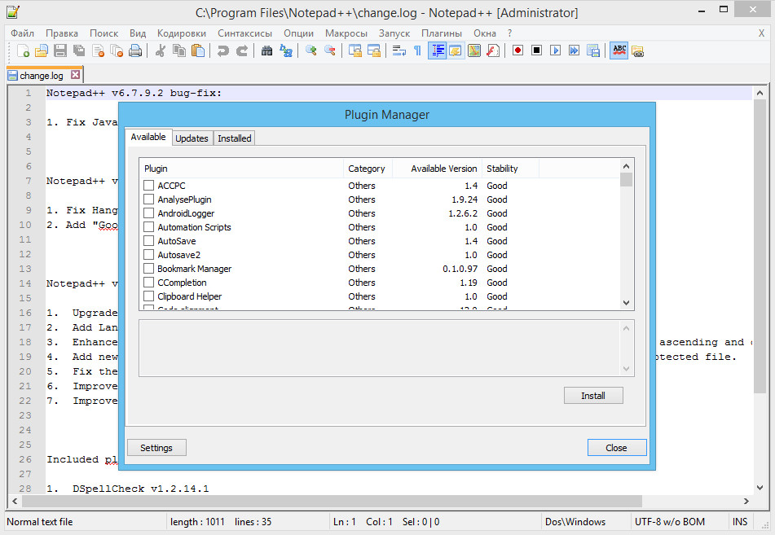The height and width of the screenshot is (535, 775).
Task: Click the editor vertical scrollbar thumb
Action: pyautogui.click(x=760, y=246)
